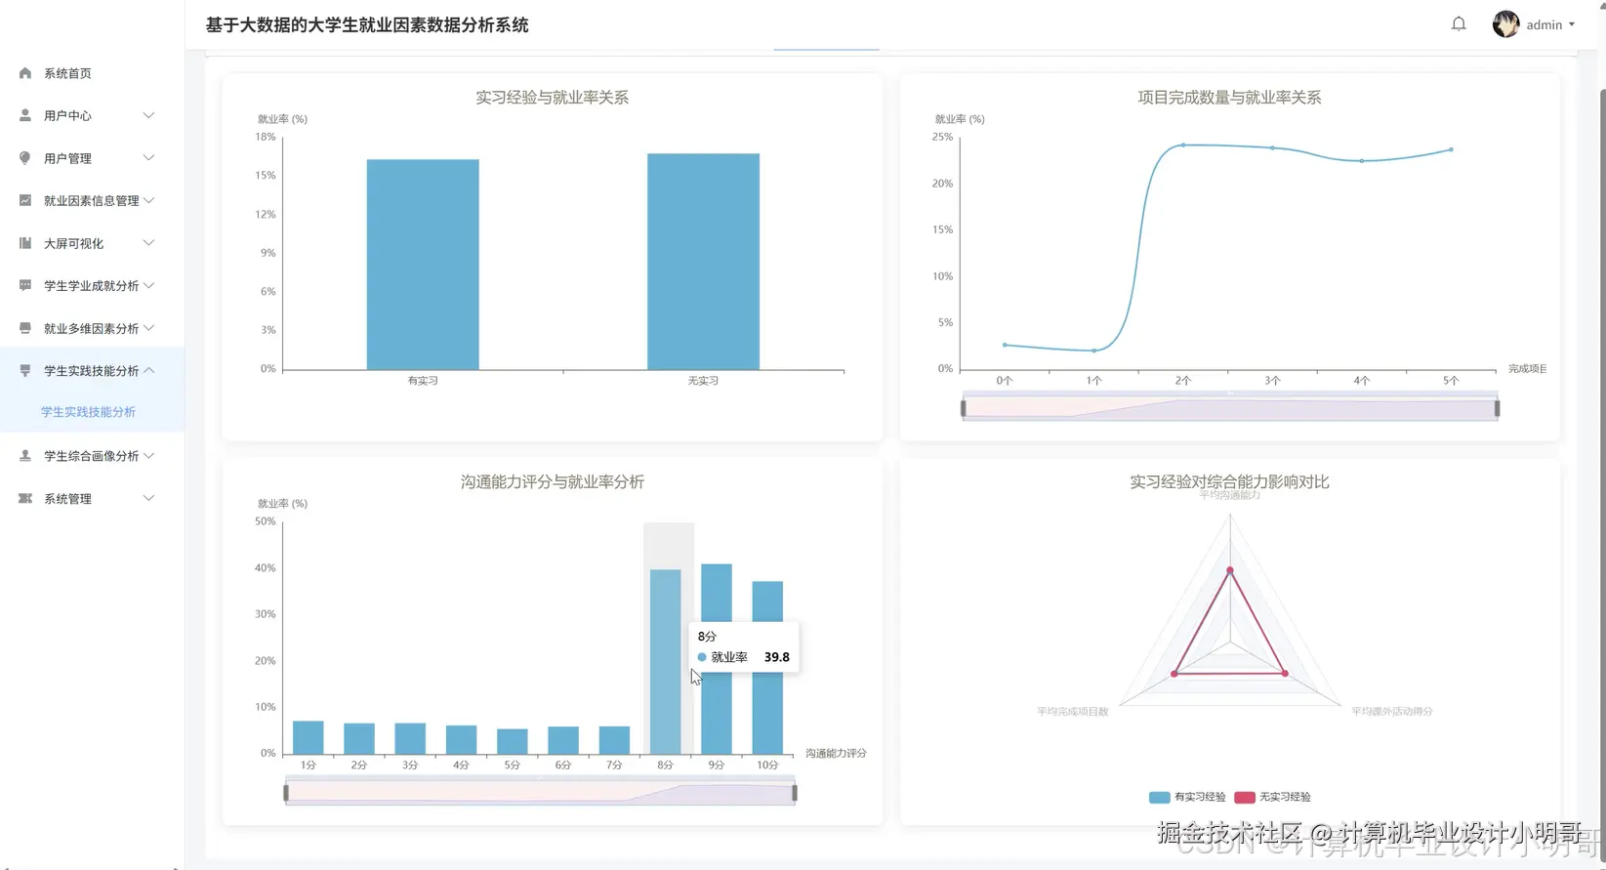Open the 用户中心 menu label
1606x870 pixels.
tap(67, 115)
